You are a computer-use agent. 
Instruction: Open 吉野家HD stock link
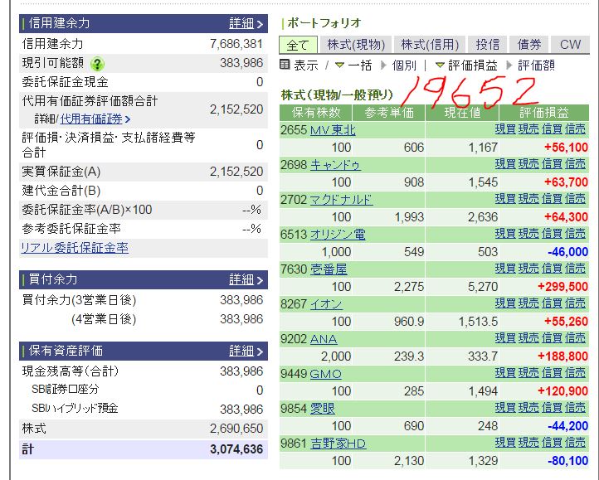point(338,444)
